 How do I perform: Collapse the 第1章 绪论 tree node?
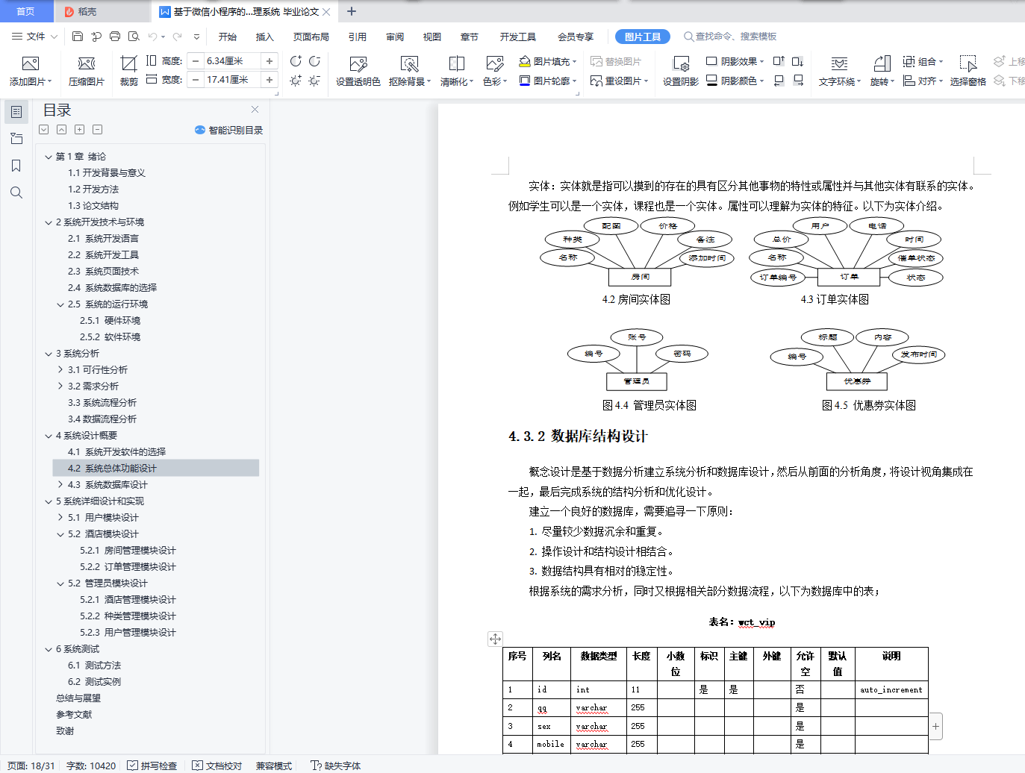click(x=49, y=157)
